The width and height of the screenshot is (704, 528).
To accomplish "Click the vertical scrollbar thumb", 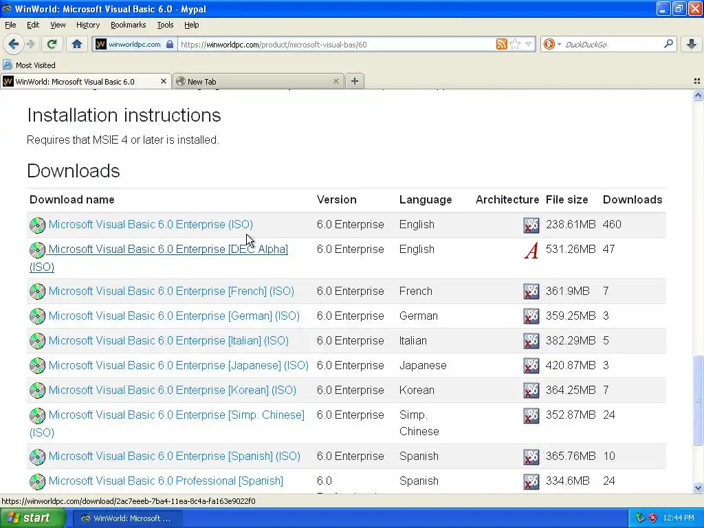I will pyautogui.click(x=698, y=399).
